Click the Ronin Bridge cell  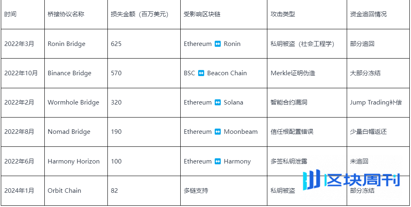click(x=76, y=44)
